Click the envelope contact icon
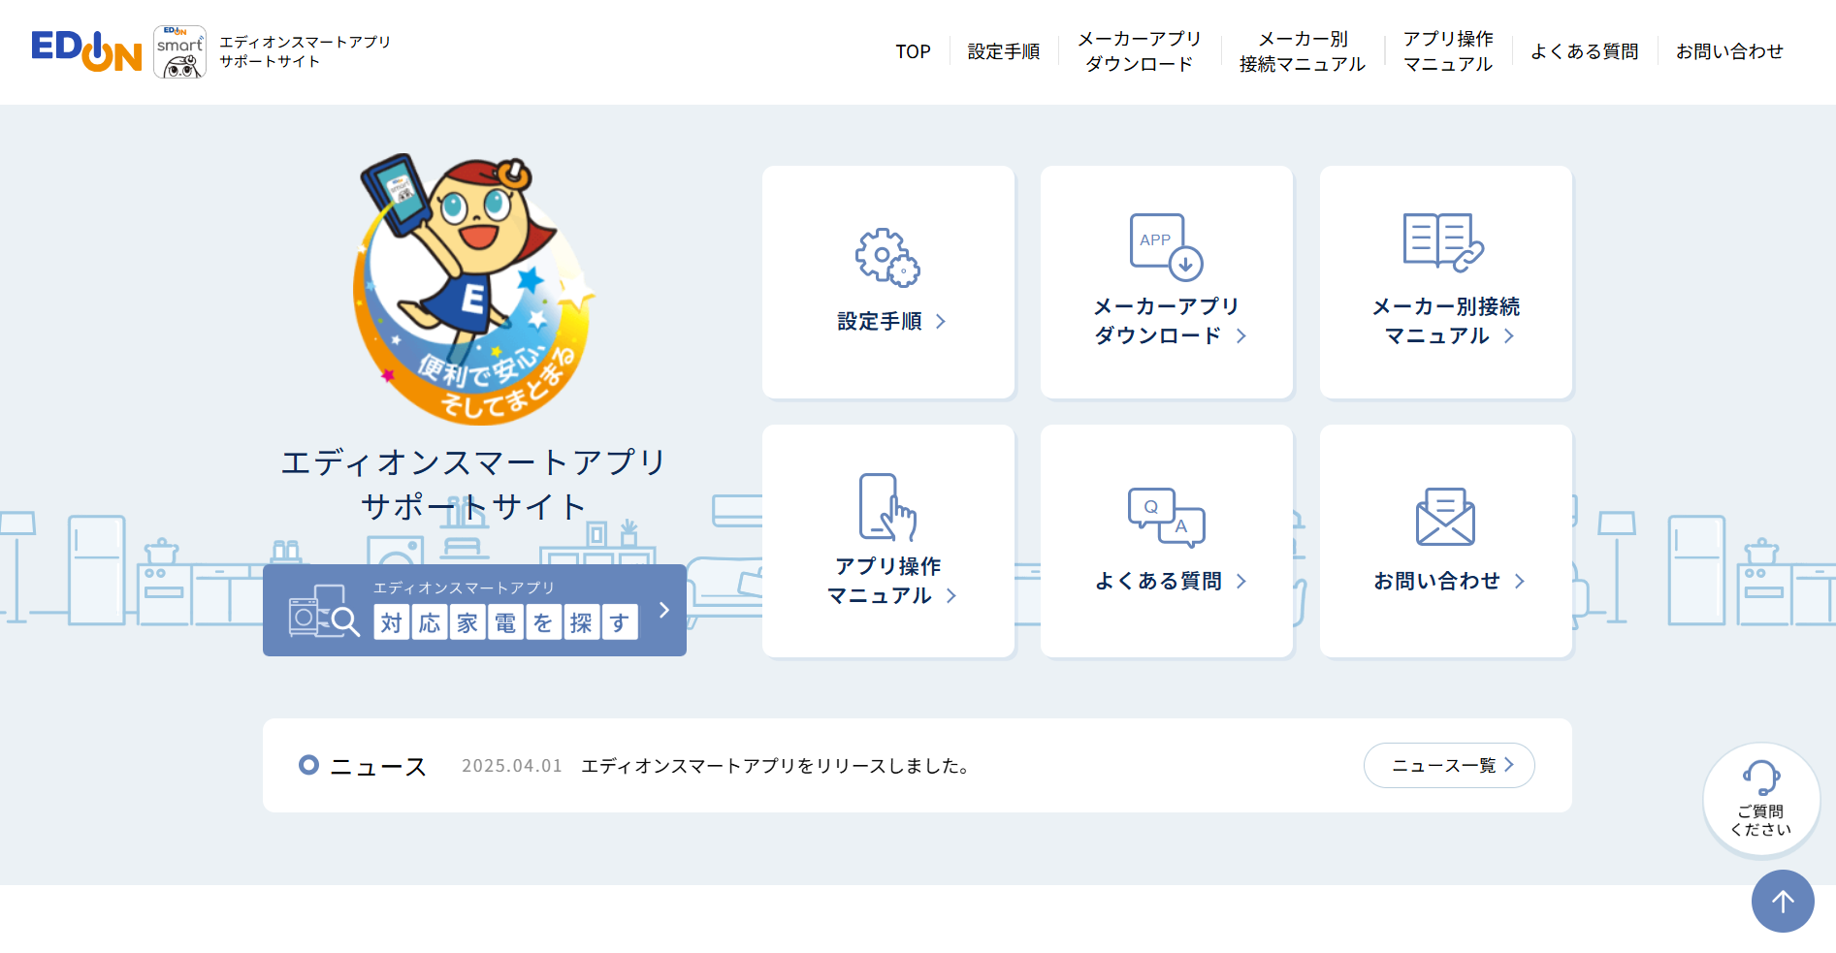The height and width of the screenshot is (953, 1836). (x=1444, y=517)
